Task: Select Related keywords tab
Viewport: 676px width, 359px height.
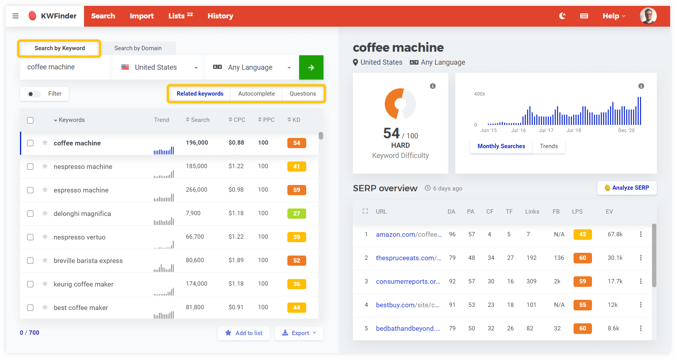Action: pyautogui.click(x=200, y=94)
